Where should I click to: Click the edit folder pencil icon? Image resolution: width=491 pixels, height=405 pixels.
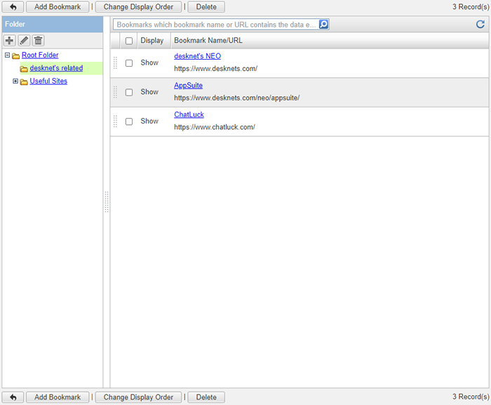click(24, 41)
